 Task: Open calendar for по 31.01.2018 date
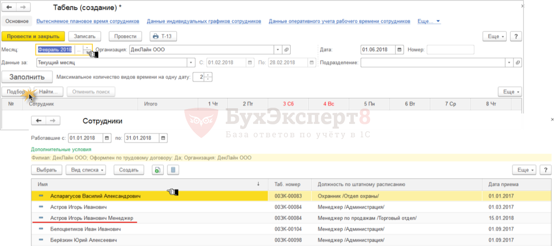coord(163,138)
